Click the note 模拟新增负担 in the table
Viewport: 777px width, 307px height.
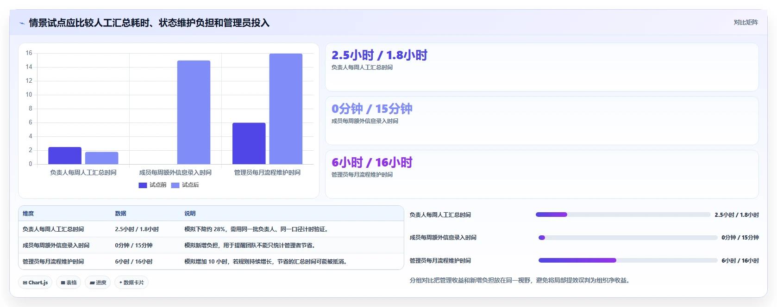coord(250,246)
